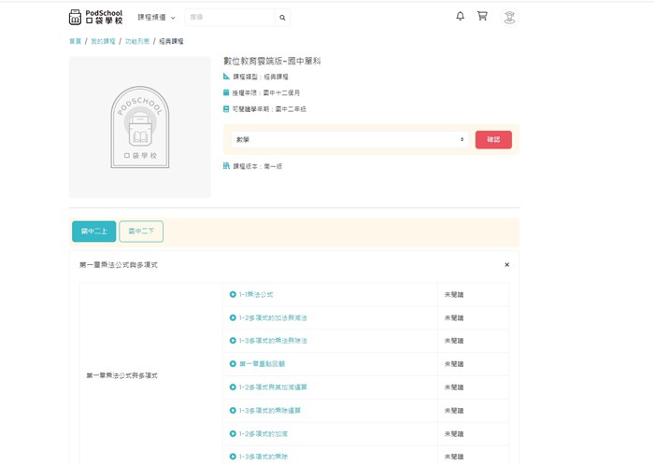Collapse the 第一章乘法公式與多項式 header
Image resolution: width=654 pixels, height=464 pixels.
pyautogui.click(x=119, y=265)
